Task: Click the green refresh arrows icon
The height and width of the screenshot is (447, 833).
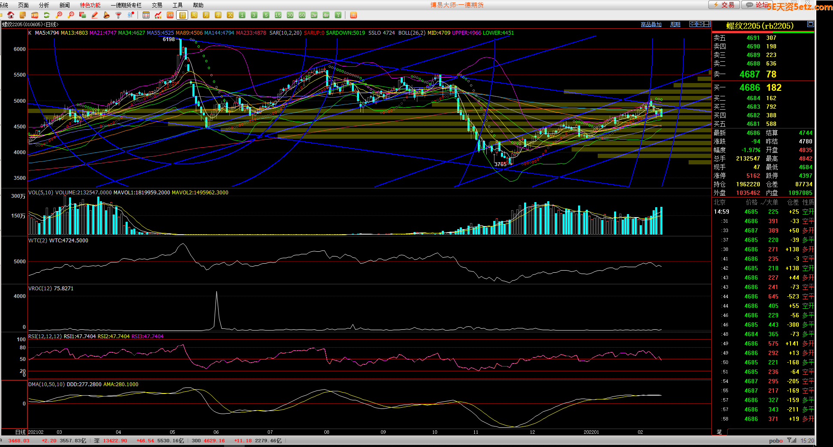Action: click(47, 15)
